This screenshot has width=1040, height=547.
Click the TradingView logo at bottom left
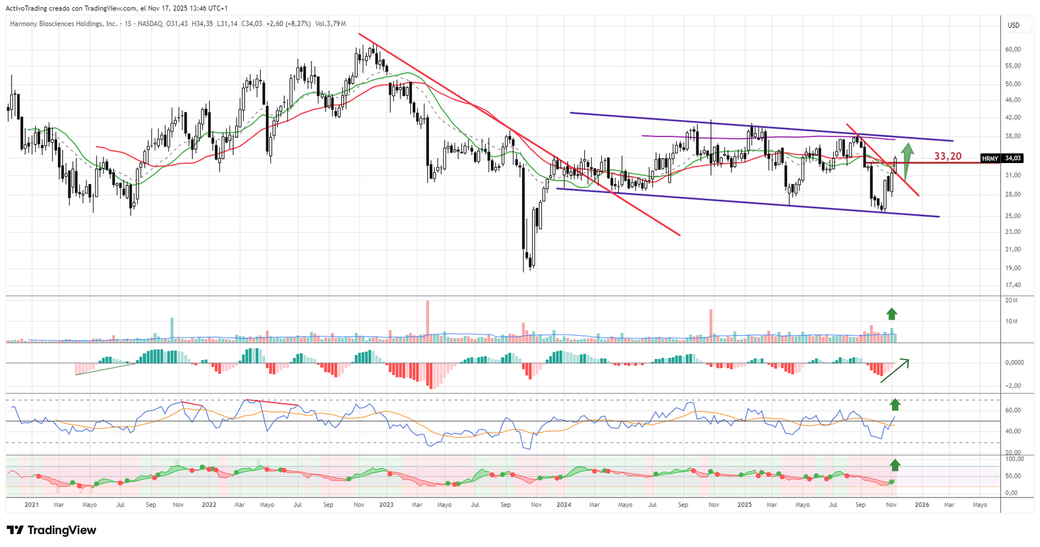click(51, 530)
